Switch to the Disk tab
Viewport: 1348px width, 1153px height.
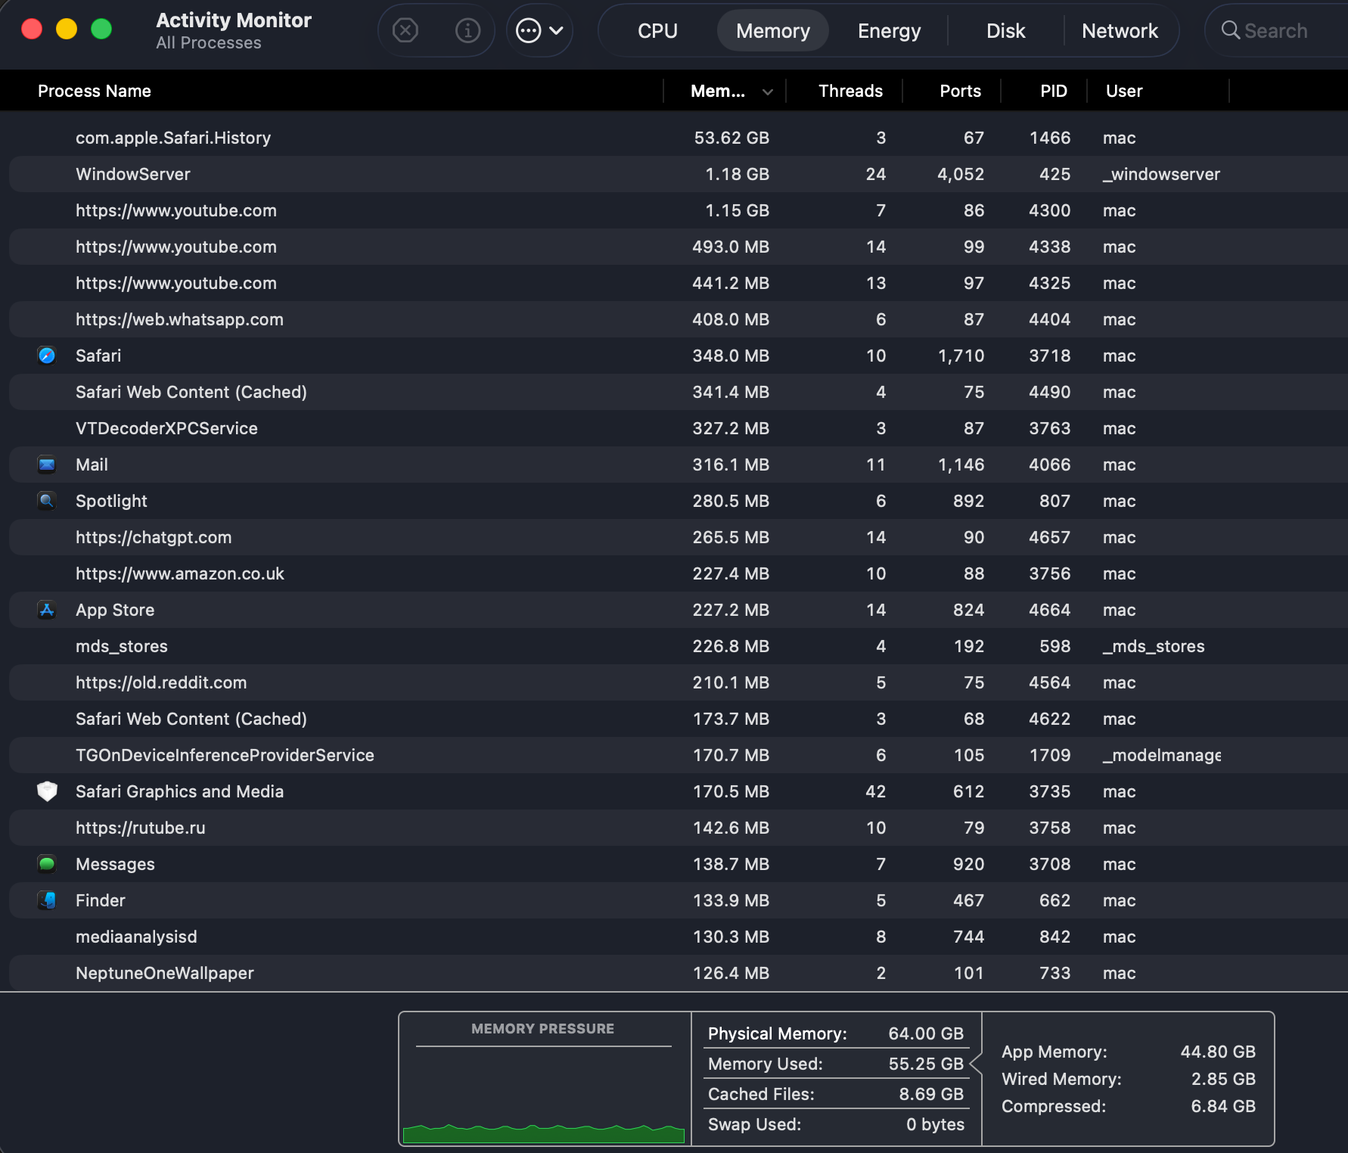click(x=1005, y=30)
